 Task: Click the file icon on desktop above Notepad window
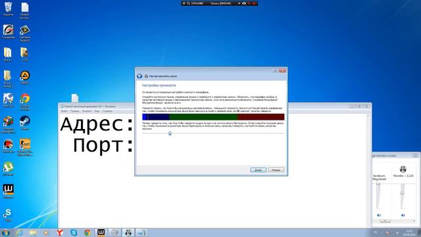pyautogui.click(x=75, y=98)
